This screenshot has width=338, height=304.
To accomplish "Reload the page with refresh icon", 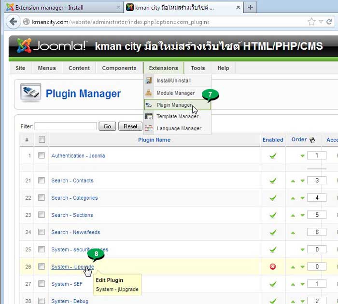I will 329,22.
